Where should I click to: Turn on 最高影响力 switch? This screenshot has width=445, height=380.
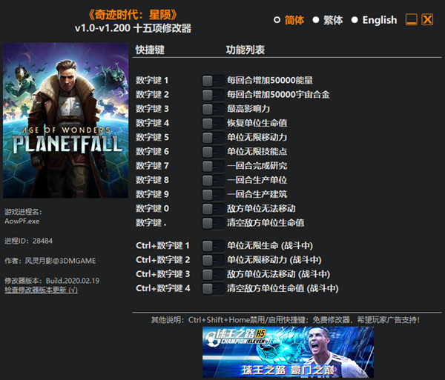coord(213,109)
